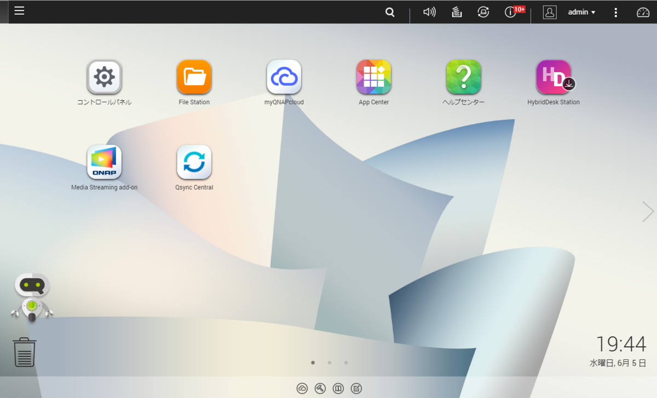Screen dimensions: 657x398
Task: Switch to the second desktop page dot
Action: (x=329, y=362)
